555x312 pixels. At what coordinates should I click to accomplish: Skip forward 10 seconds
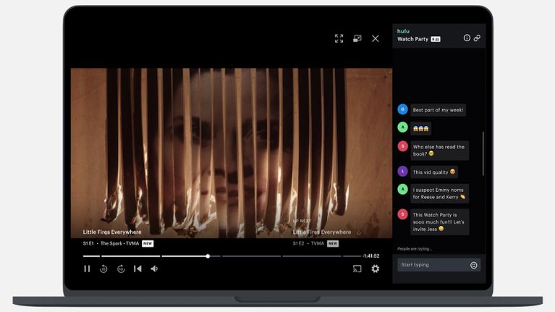click(x=121, y=269)
